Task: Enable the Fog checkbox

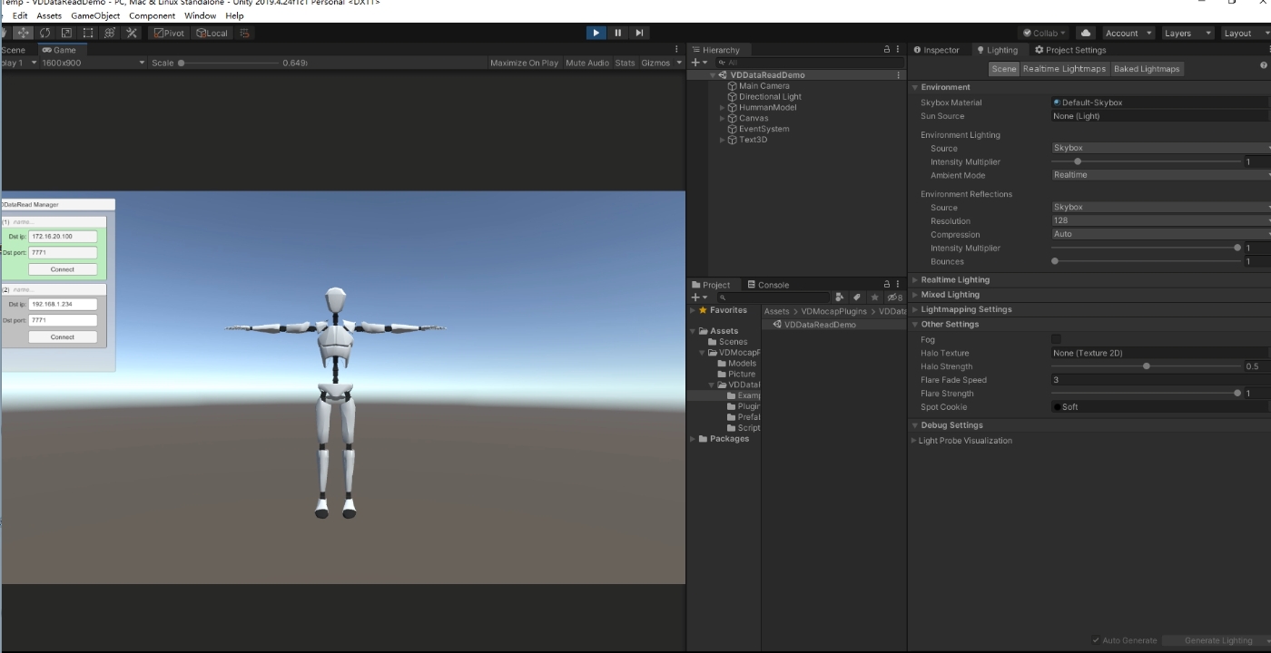Action: pos(1056,339)
